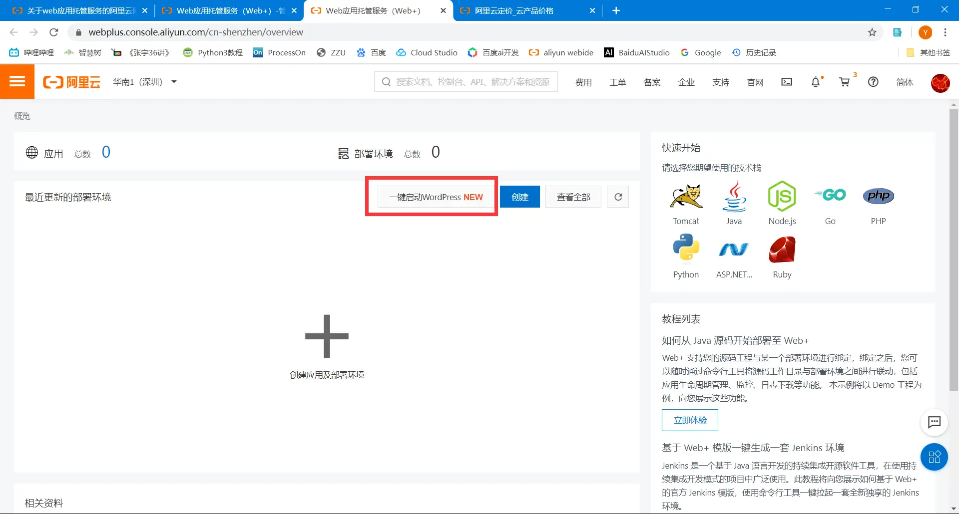959x514 pixels.
Task: Click the 应用 total count 0
Action: [x=106, y=152]
